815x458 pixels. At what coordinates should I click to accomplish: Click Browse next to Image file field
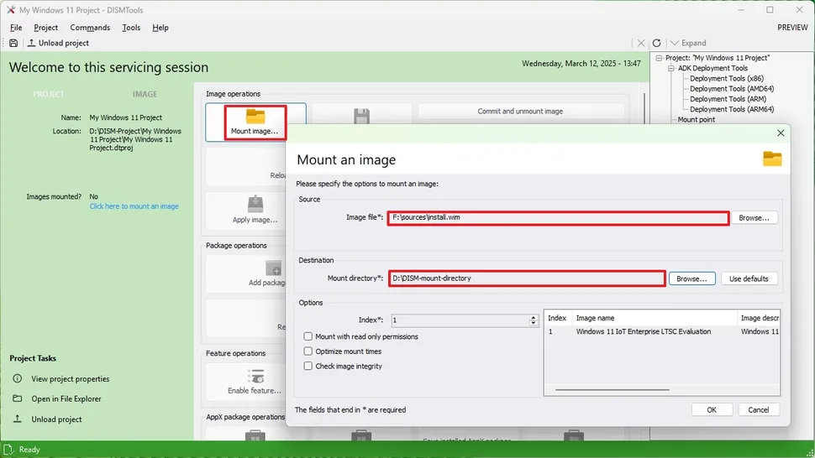[754, 218]
